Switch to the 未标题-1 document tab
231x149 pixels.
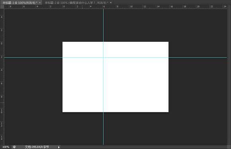pos(20,3)
